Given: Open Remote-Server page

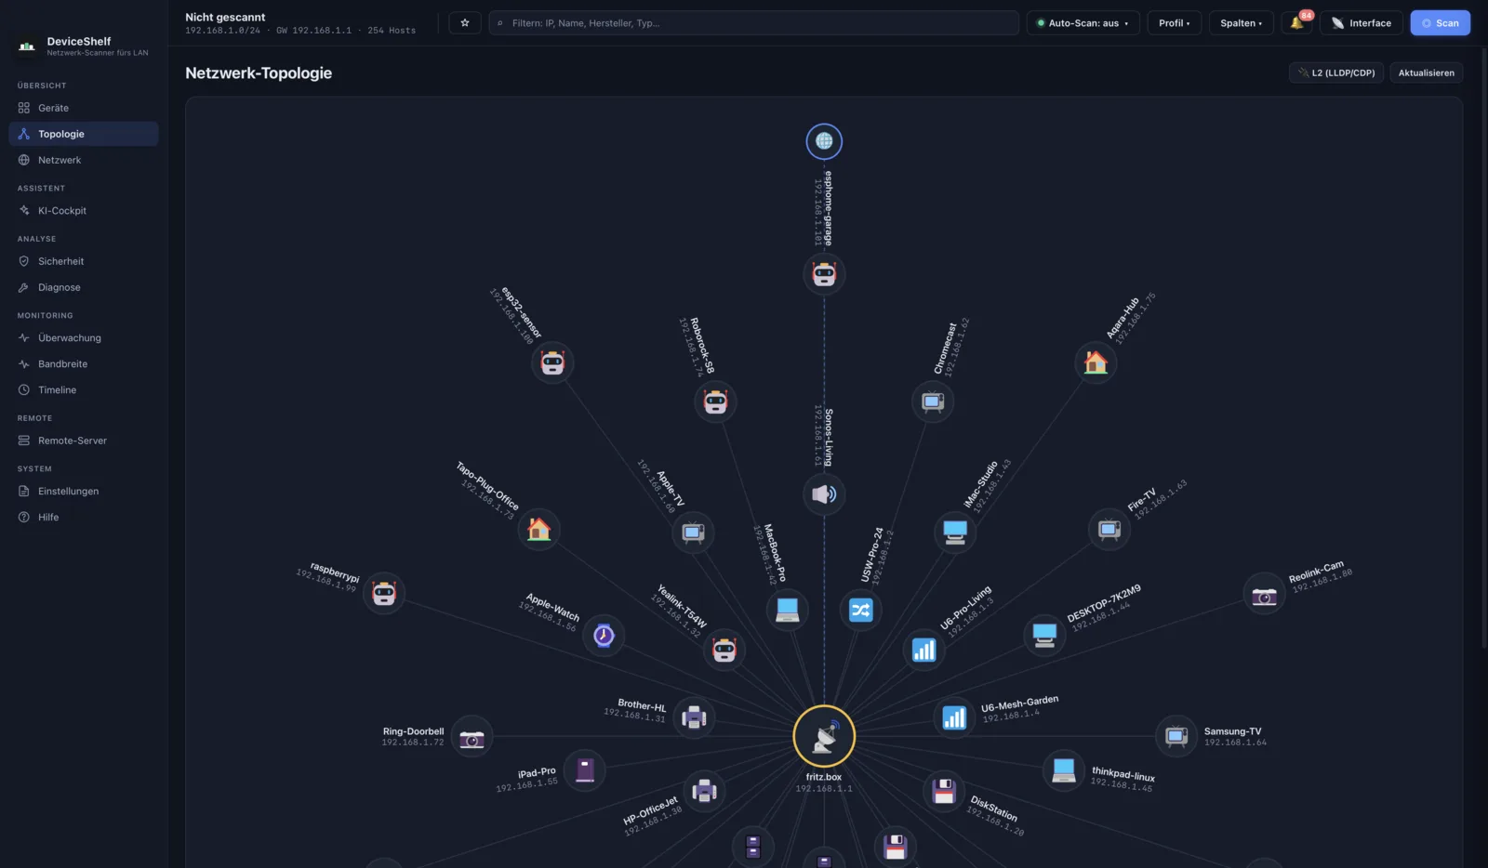Looking at the screenshot, I should (84, 441).
